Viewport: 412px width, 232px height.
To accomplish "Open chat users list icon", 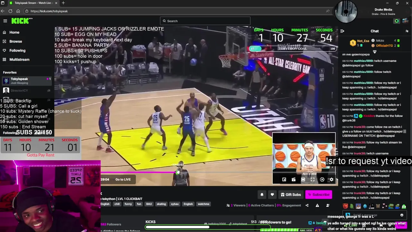I will [x=407, y=31].
